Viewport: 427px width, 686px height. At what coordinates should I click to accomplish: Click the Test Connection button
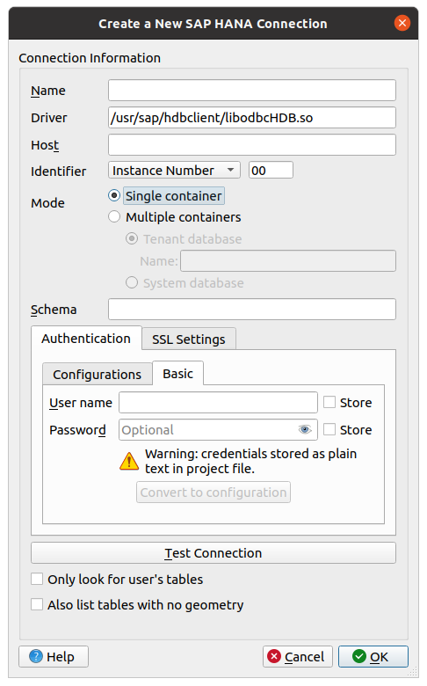213,553
